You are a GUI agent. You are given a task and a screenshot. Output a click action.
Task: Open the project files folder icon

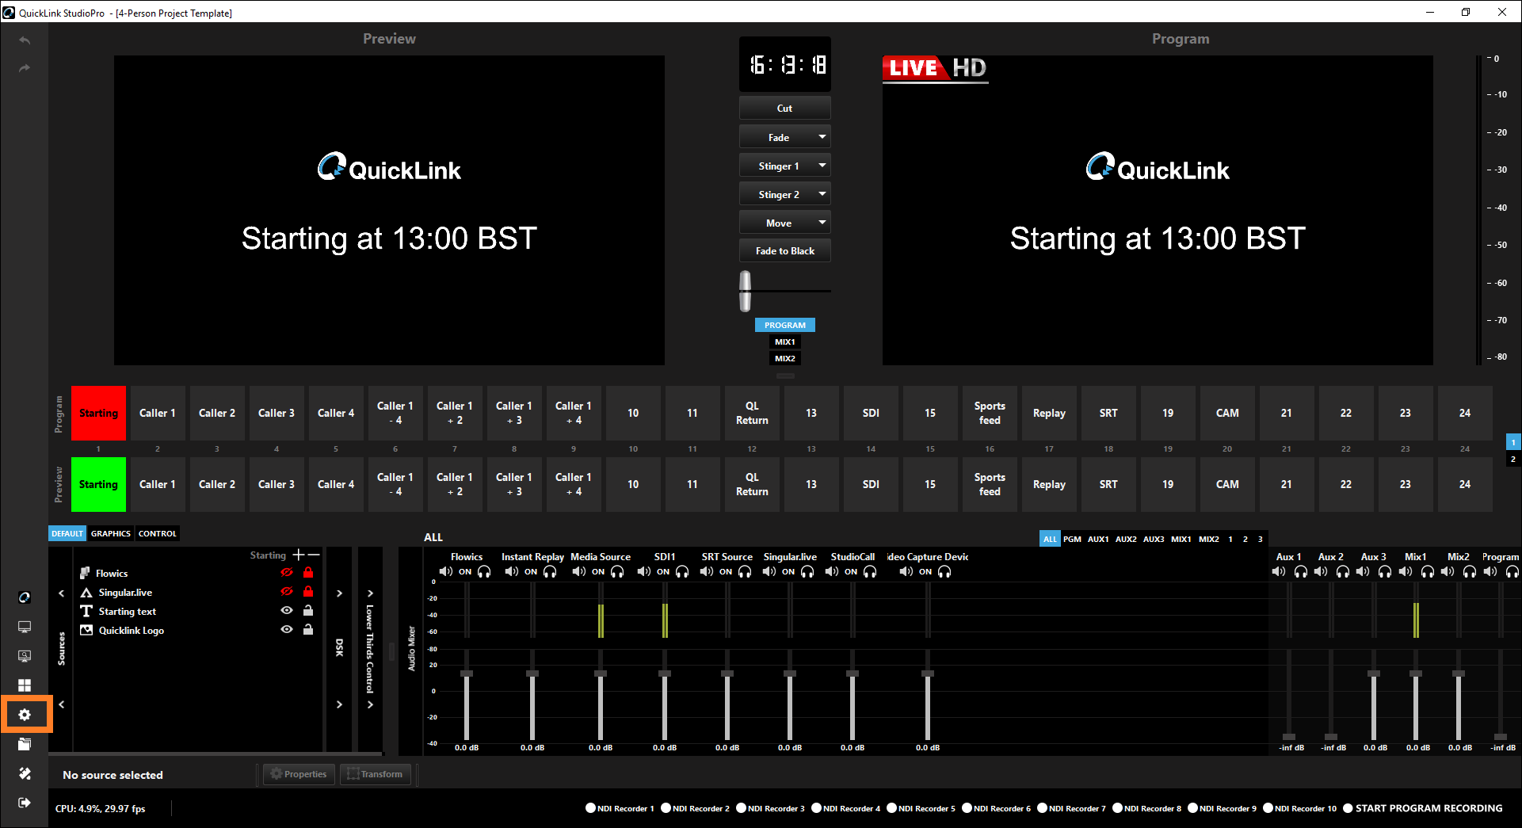coord(25,744)
